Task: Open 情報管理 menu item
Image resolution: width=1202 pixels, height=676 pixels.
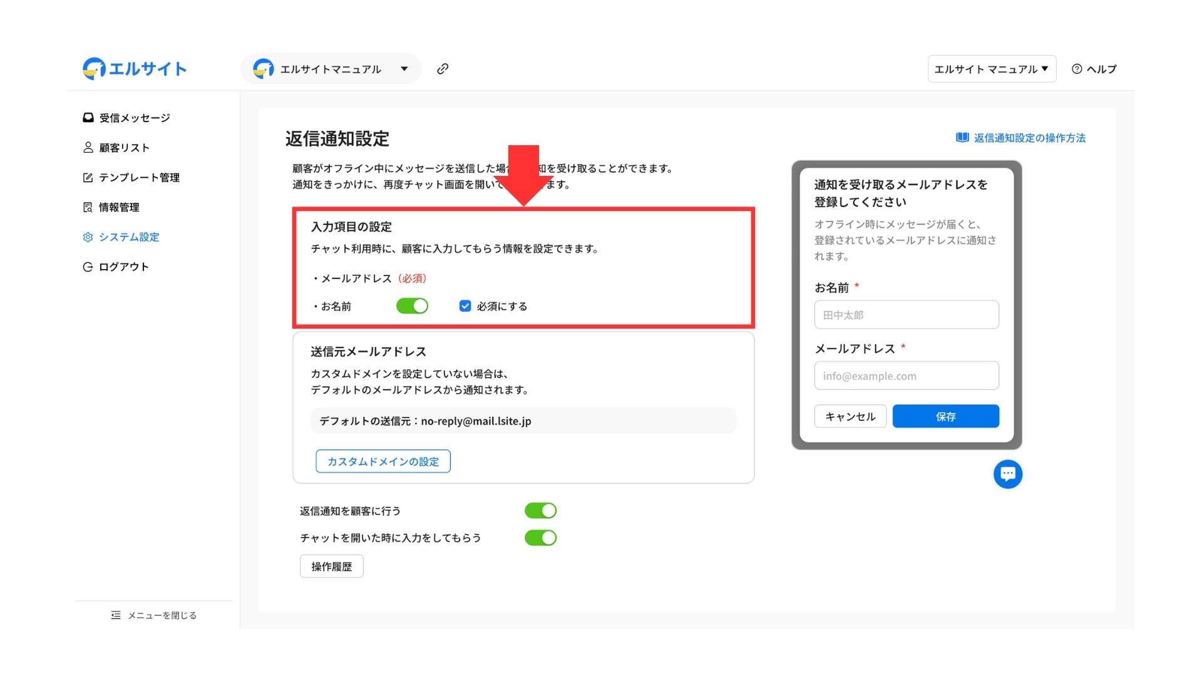Action: (119, 207)
